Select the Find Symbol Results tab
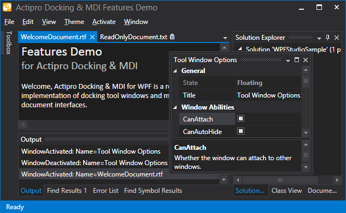The width and height of the screenshot is (346, 213). click(153, 191)
